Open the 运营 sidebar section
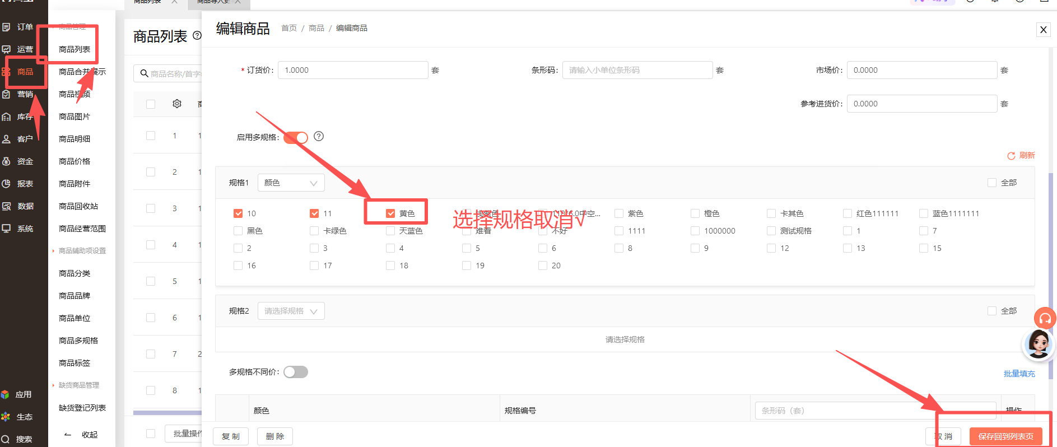This screenshot has width=1057, height=447. [18, 49]
